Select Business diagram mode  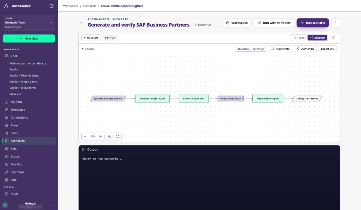click(243, 49)
